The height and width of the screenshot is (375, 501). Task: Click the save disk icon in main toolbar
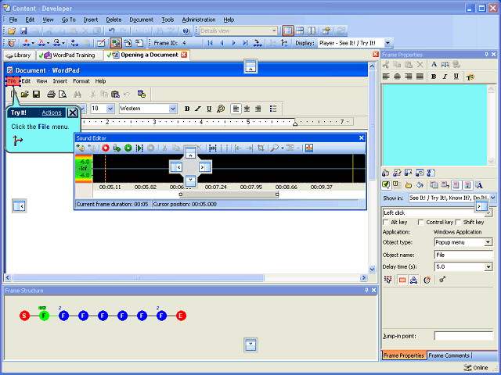(23, 31)
